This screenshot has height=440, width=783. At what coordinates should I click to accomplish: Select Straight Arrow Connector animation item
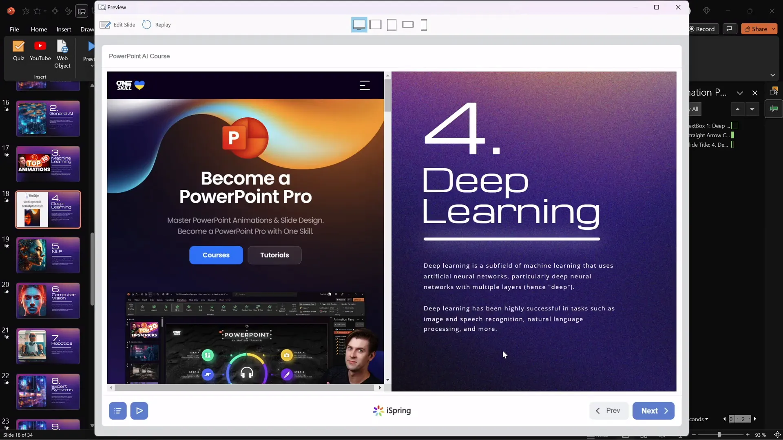[x=712, y=135]
